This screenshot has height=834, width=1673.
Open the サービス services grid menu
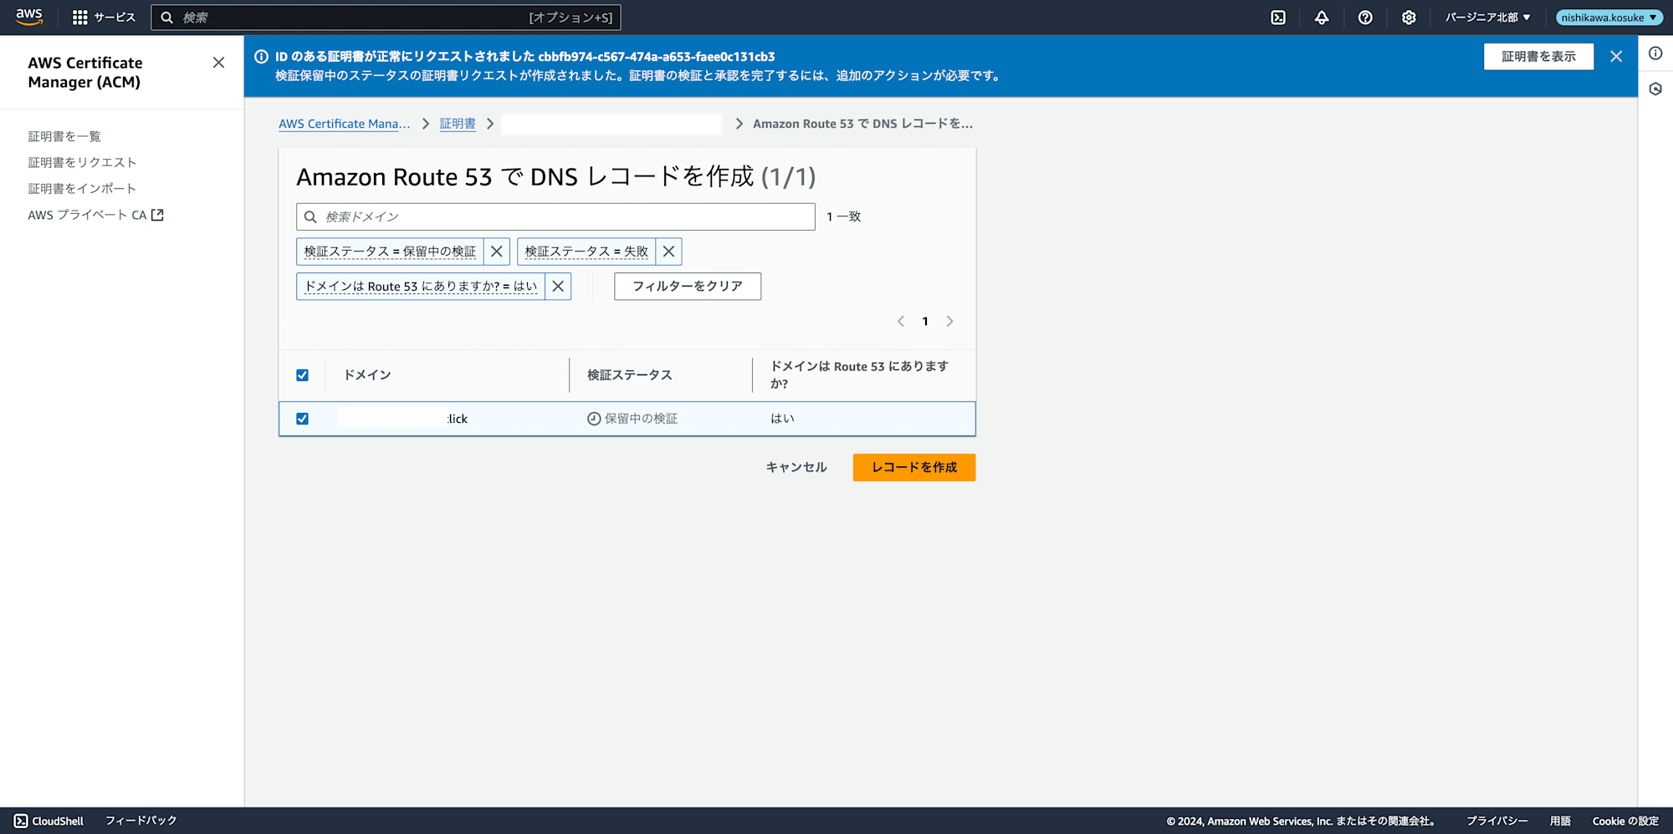point(104,17)
